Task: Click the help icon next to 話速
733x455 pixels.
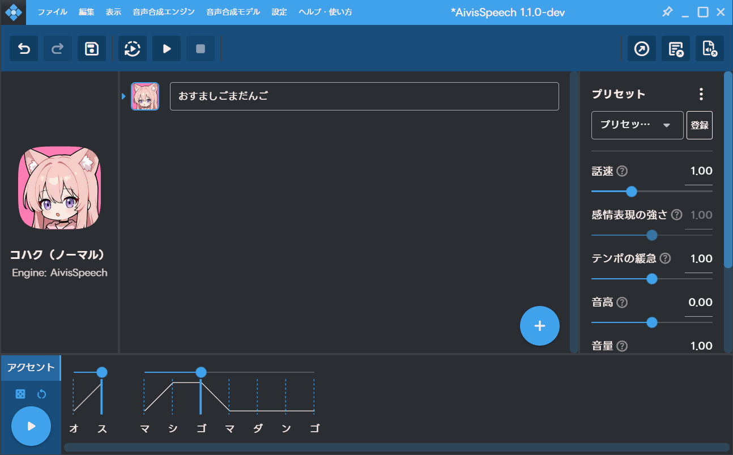Action: tap(622, 171)
